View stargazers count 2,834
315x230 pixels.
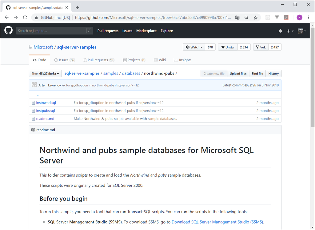[x=244, y=47]
